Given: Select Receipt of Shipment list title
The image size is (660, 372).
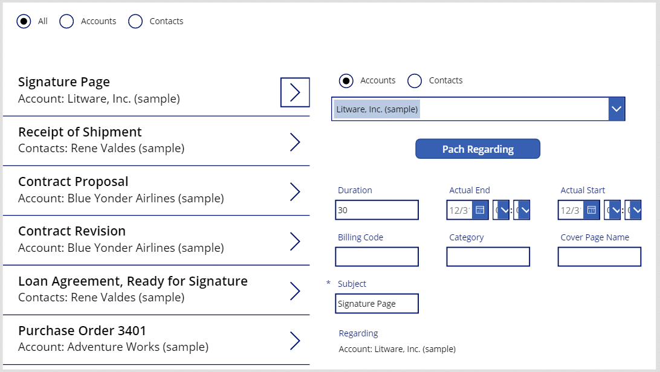Looking at the screenshot, I should pyautogui.click(x=80, y=132).
